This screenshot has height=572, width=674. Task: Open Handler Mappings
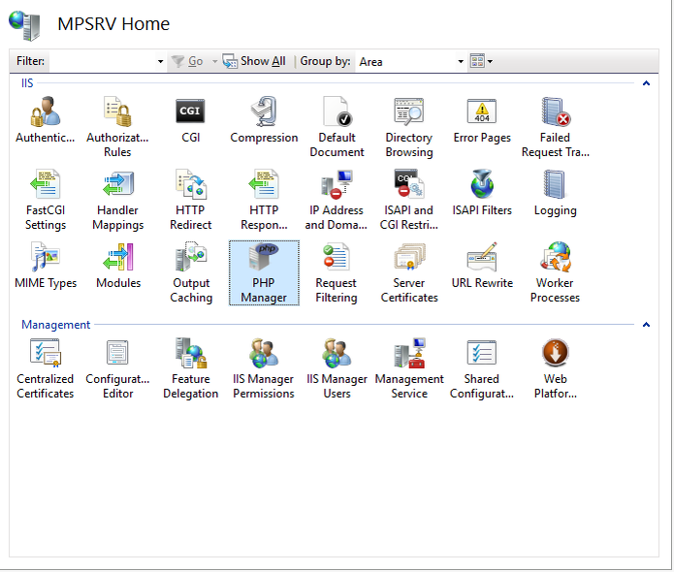[117, 200]
